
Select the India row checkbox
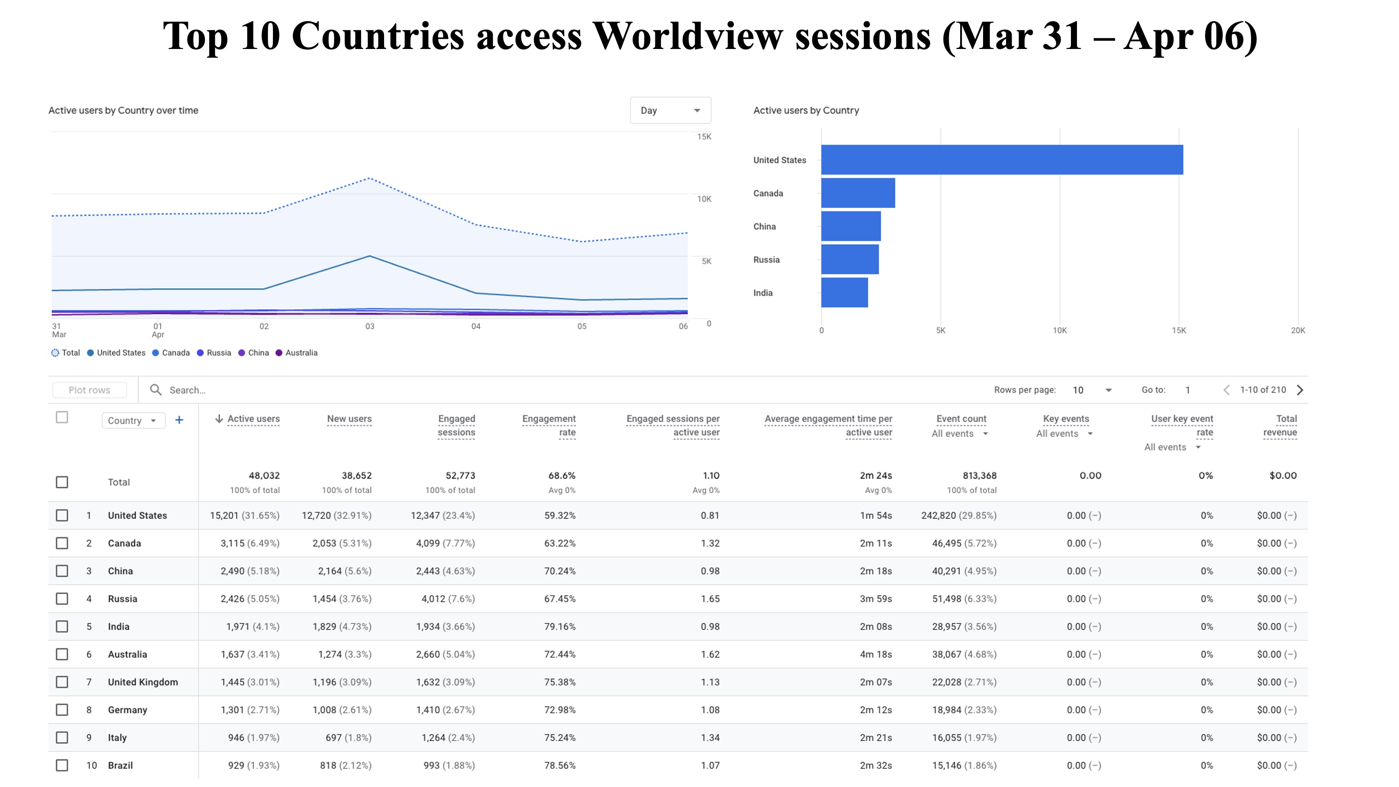(x=62, y=627)
